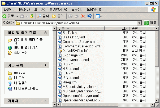The width and height of the screenshot is (160, 108).
Task: Click the Copy To toolbar icon
Action: (x=77, y=16)
